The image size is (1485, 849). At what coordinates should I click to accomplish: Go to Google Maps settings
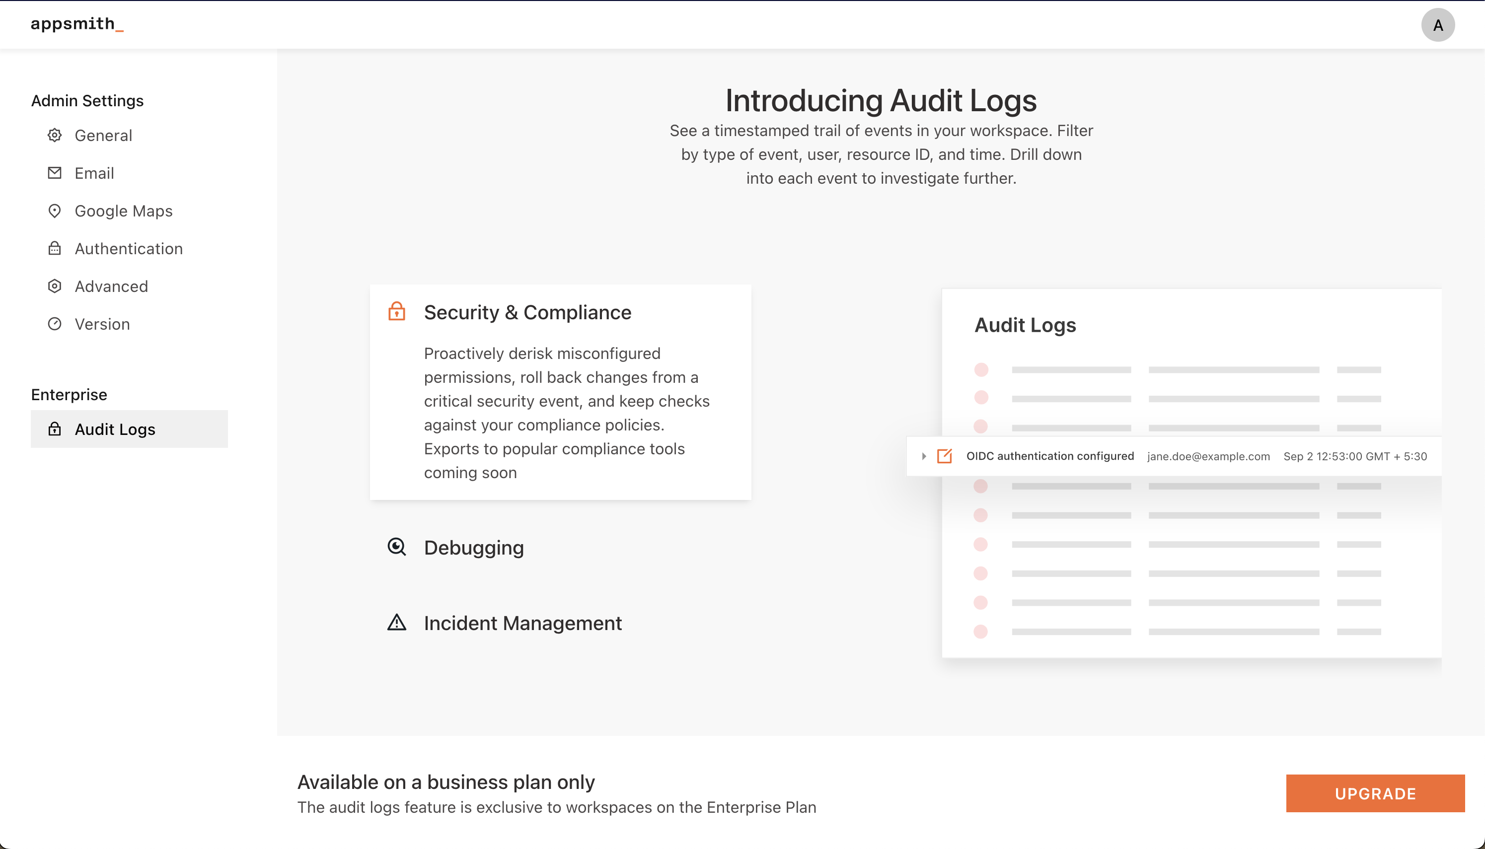coord(124,211)
